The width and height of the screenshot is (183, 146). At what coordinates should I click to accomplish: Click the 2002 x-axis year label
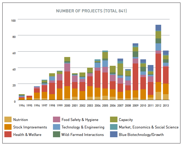click(83, 106)
